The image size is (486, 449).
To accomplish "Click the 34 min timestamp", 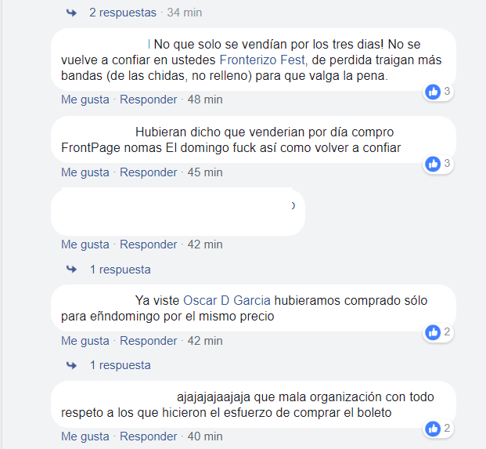I will [x=185, y=13].
